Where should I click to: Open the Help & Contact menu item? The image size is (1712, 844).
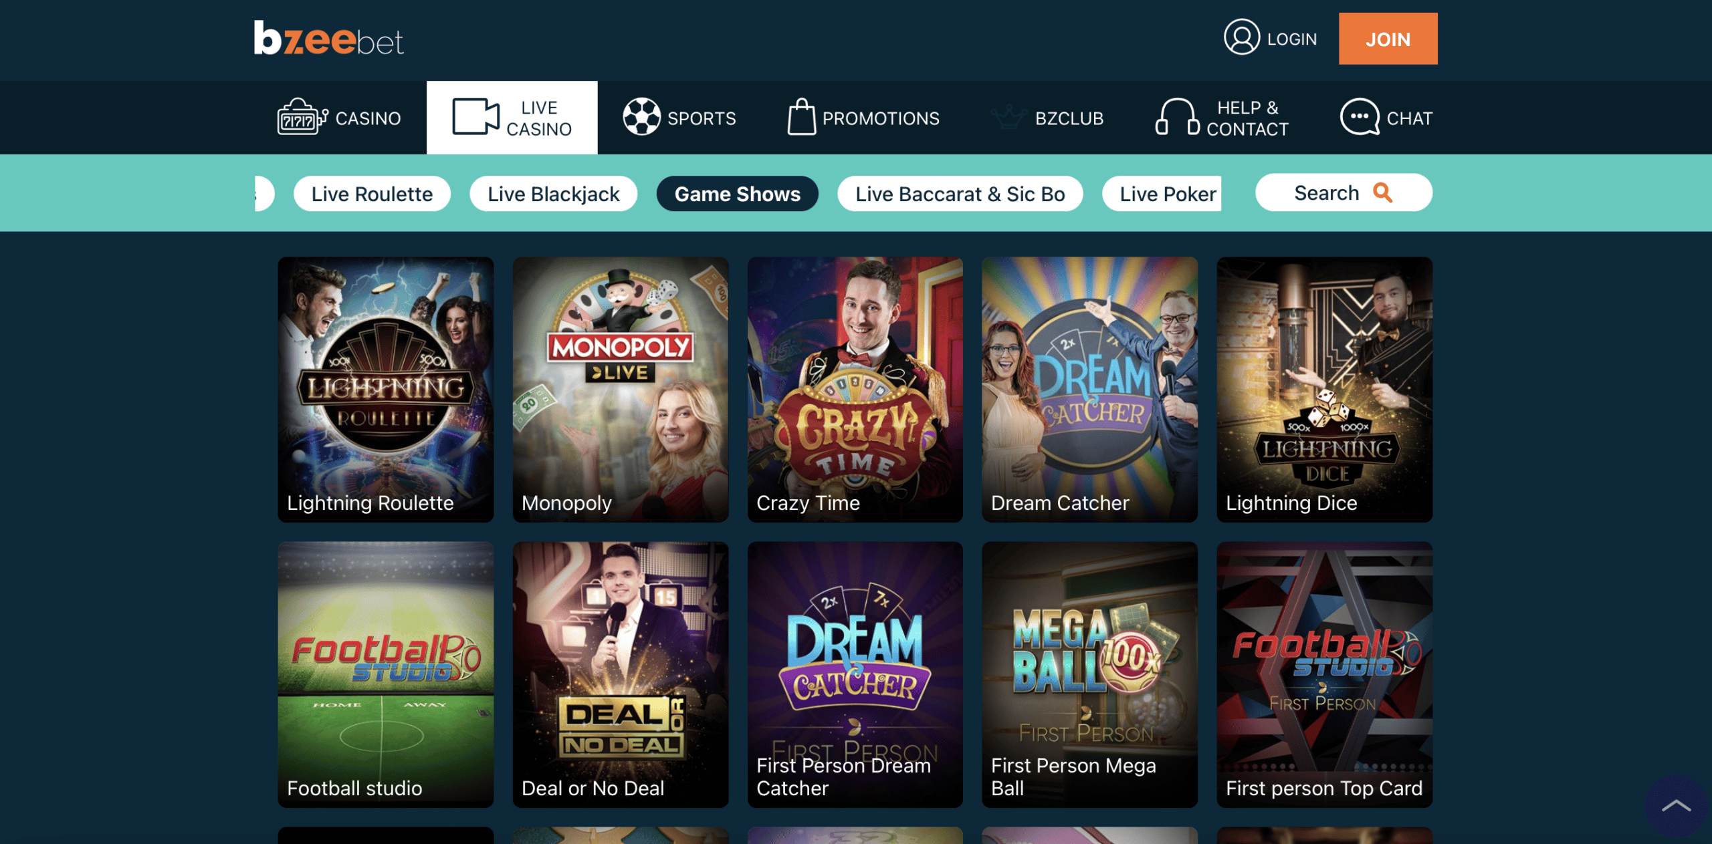[1222, 118]
